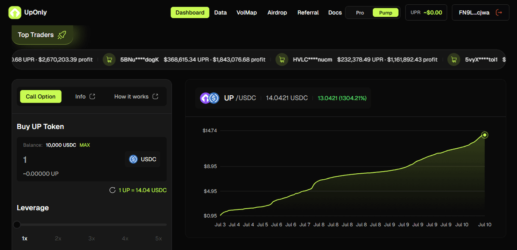Open the Airdrop page
517x250 pixels.
click(277, 12)
